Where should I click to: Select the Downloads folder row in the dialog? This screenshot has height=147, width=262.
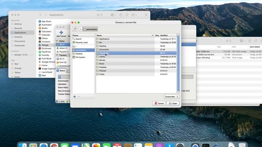click(136, 53)
